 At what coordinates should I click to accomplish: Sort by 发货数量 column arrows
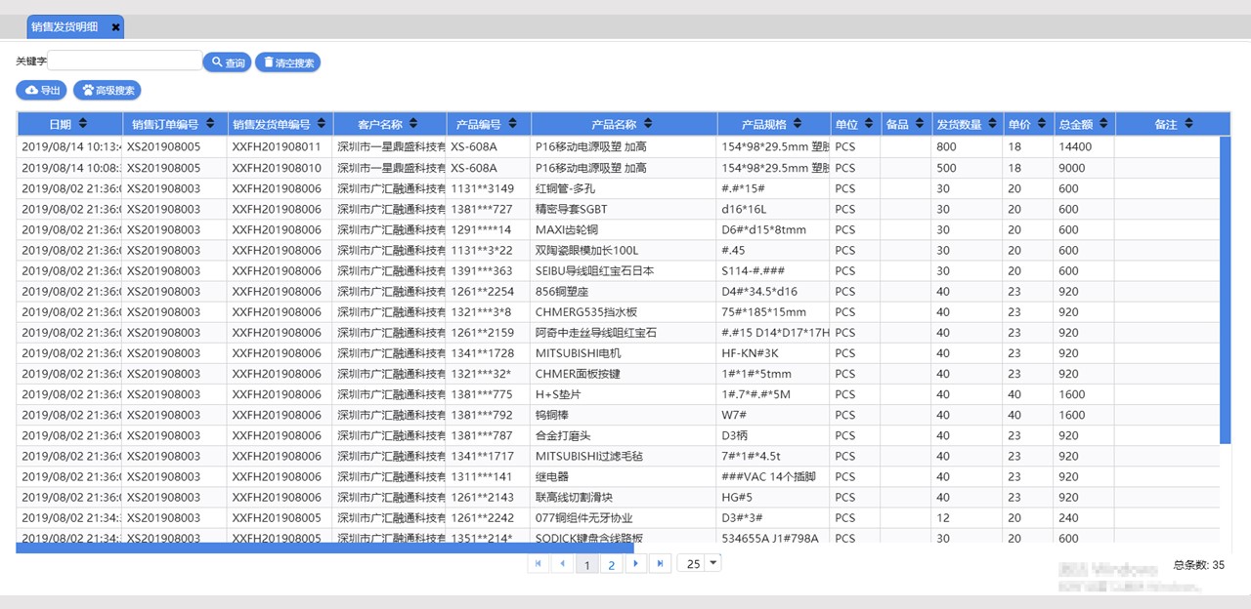point(993,124)
